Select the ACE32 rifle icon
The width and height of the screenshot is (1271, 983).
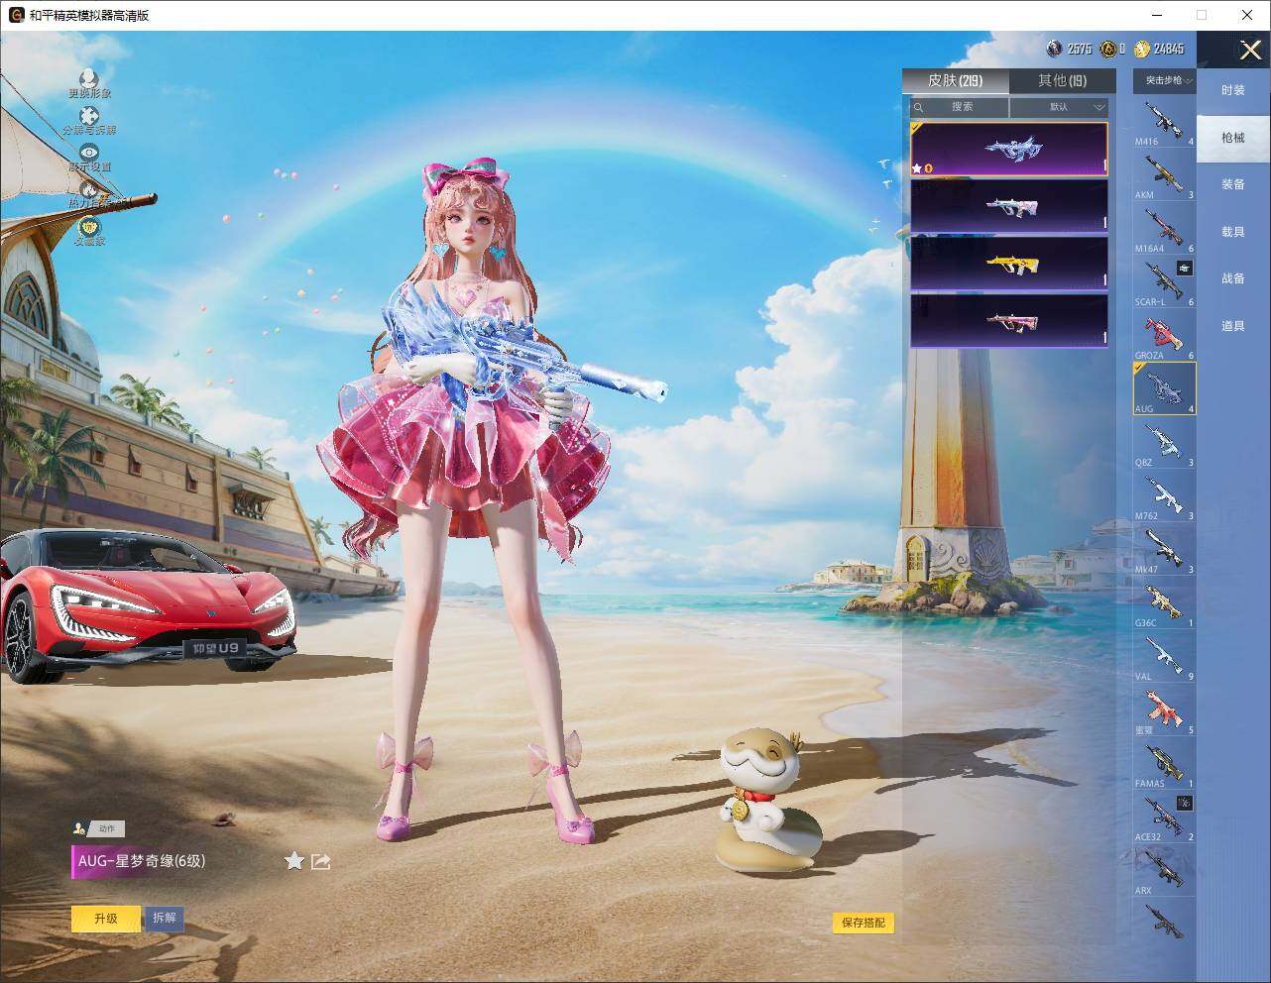tap(1164, 817)
